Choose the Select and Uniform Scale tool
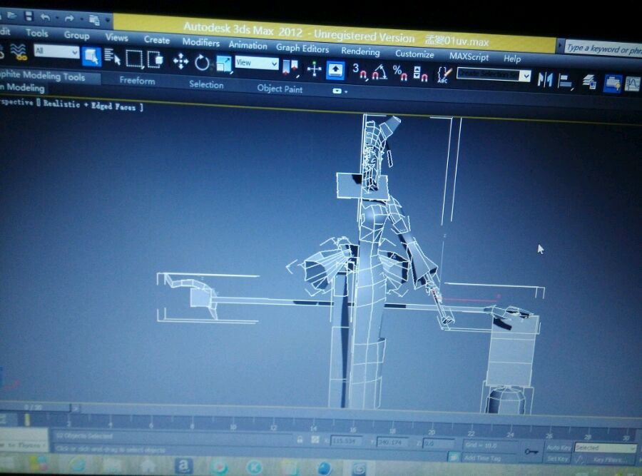 pos(223,64)
